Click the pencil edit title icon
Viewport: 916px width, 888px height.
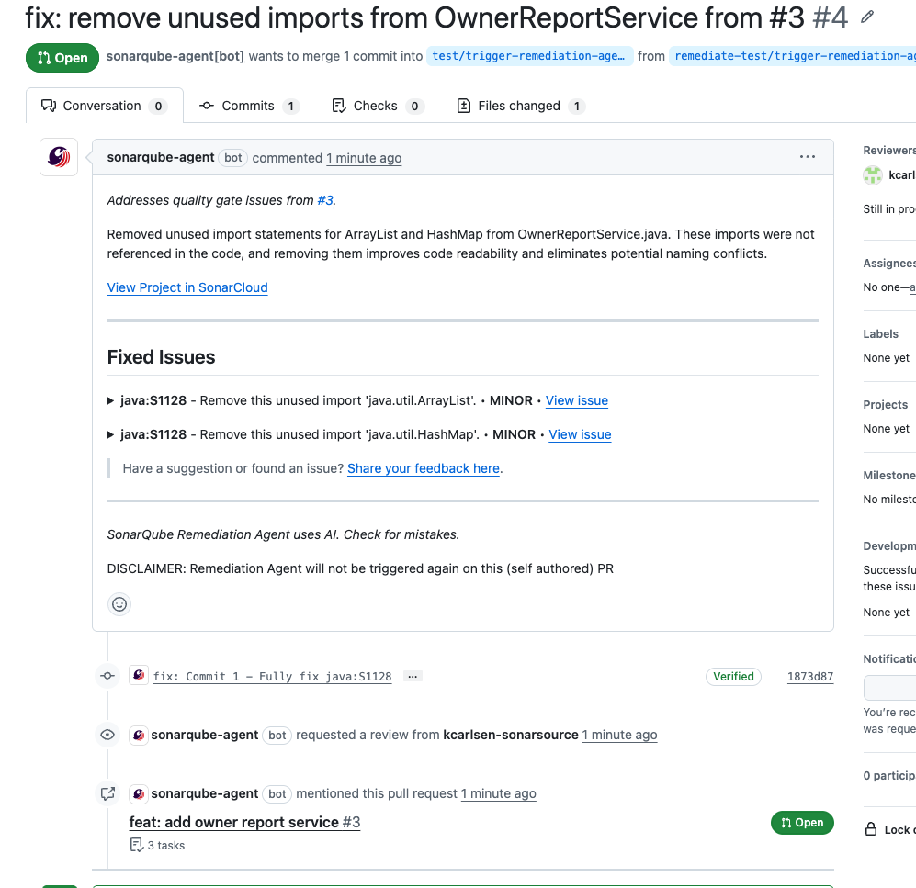(x=867, y=17)
